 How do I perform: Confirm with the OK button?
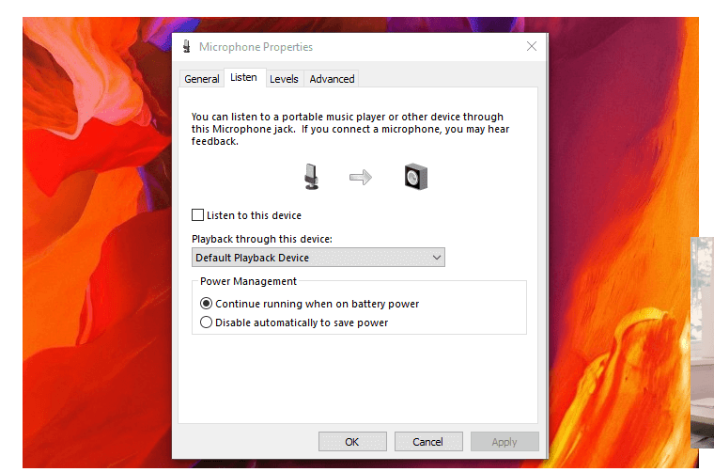[x=352, y=442]
